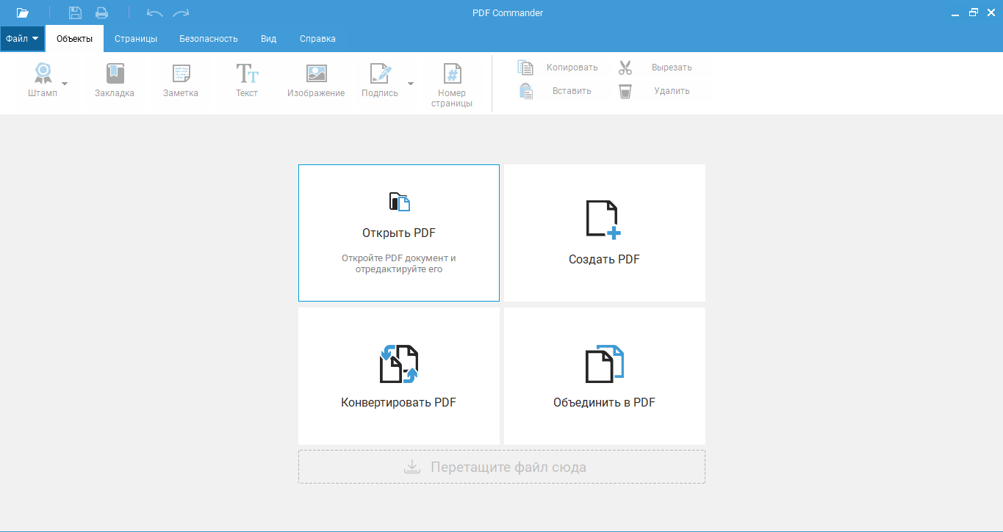Viewport: 1003px width, 532px height.
Task: Select the Изображение image tool icon
Action: pos(316,73)
